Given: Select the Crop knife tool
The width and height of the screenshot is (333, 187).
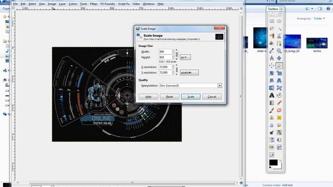Looking at the screenshot, I should click(x=279, y=66).
